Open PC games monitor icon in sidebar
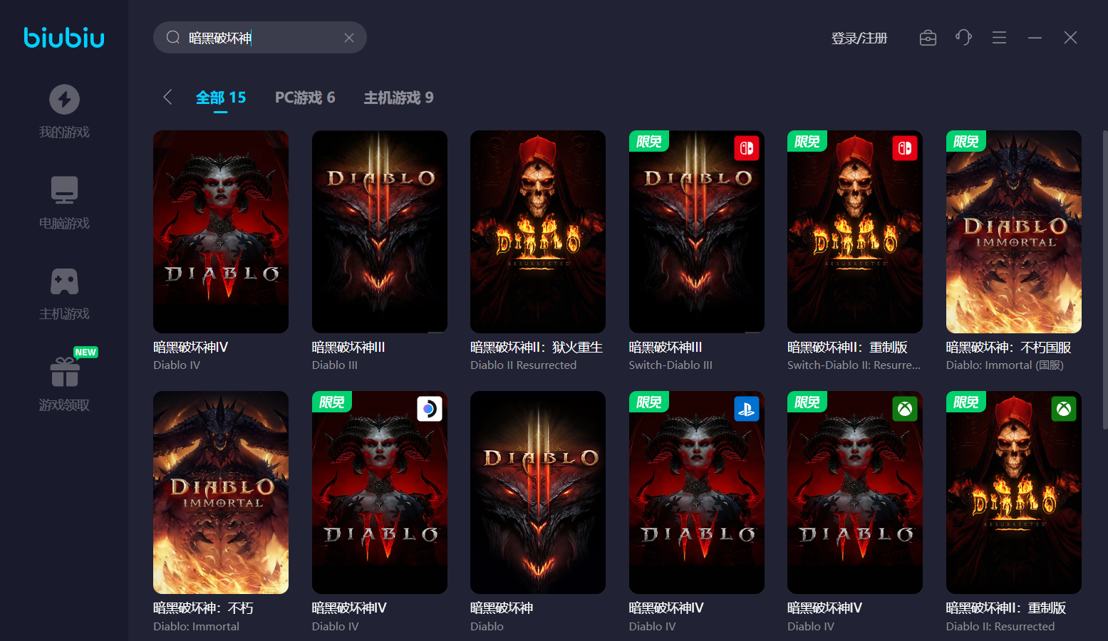This screenshot has height=641, width=1108. 64,190
